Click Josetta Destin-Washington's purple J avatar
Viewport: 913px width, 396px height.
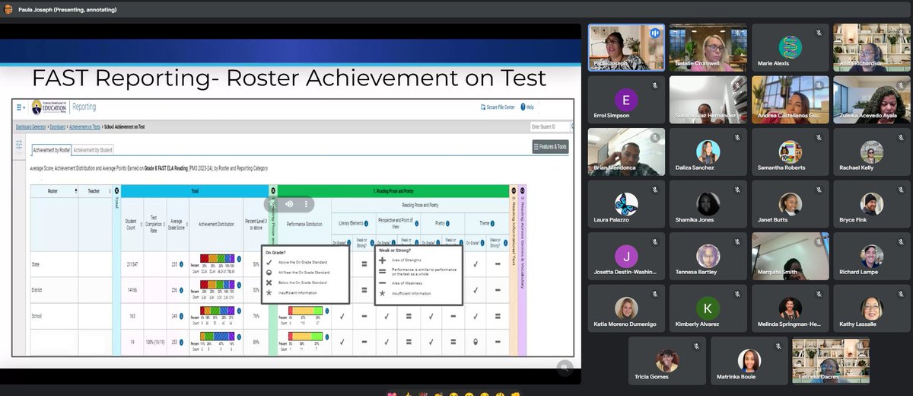(626, 256)
